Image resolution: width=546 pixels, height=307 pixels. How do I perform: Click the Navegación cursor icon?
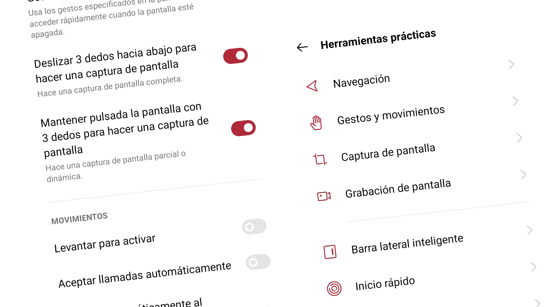pyautogui.click(x=311, y=86)
